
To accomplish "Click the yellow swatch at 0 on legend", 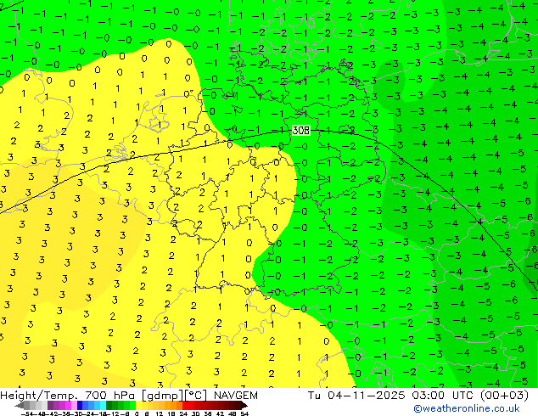I will [138, 405].
